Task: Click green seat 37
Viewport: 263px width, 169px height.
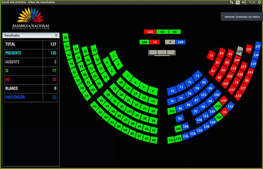Action: point(76,49)
